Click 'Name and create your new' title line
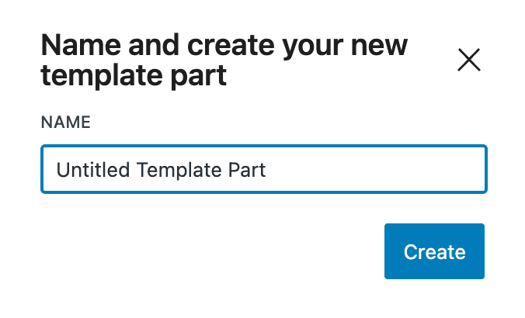The height and width of the screenshot is (318, 525). (x=224, y=46)
